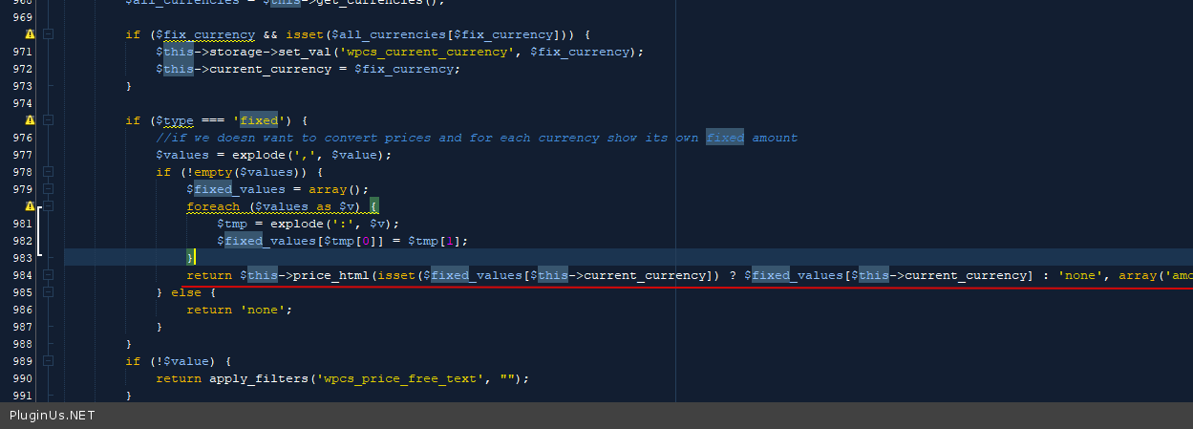The height and width of the screenshot is (429, 1193).
Task: Collapse the if ($fix_currency) code block
Action: tap(48, 34)
